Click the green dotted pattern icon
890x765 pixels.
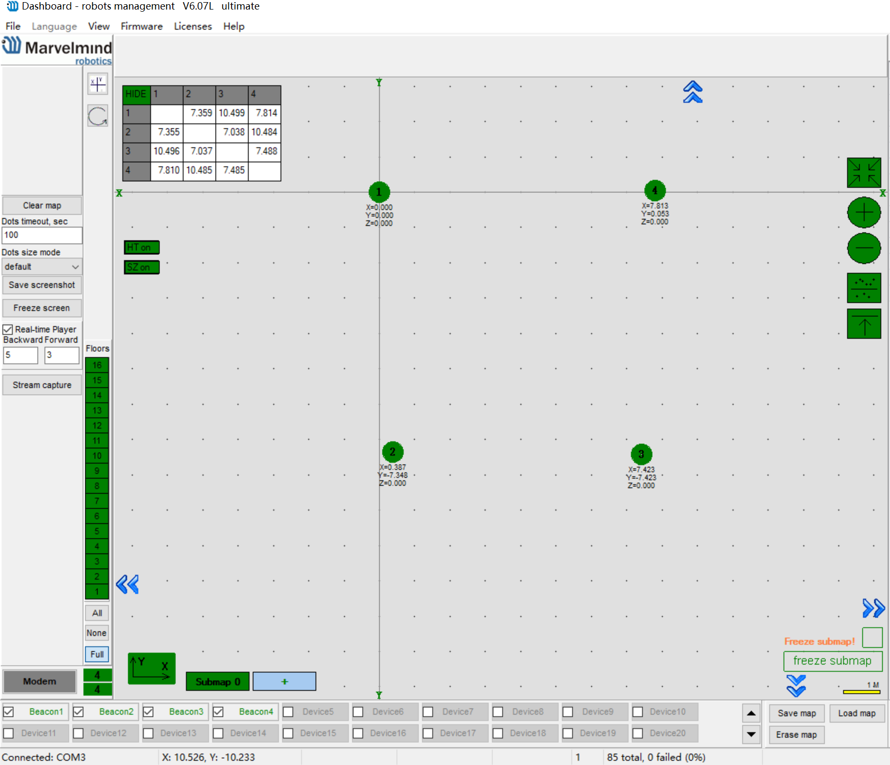864,288
